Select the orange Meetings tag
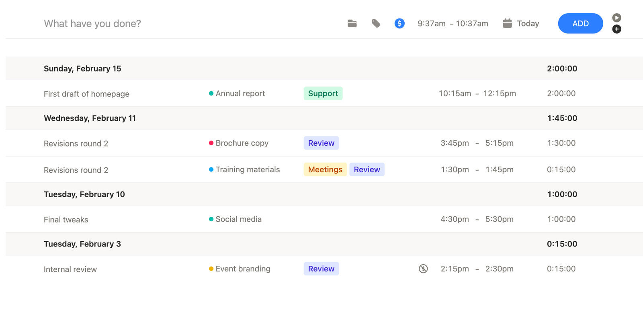Screen dimensions: 643x318 point(325,170)
